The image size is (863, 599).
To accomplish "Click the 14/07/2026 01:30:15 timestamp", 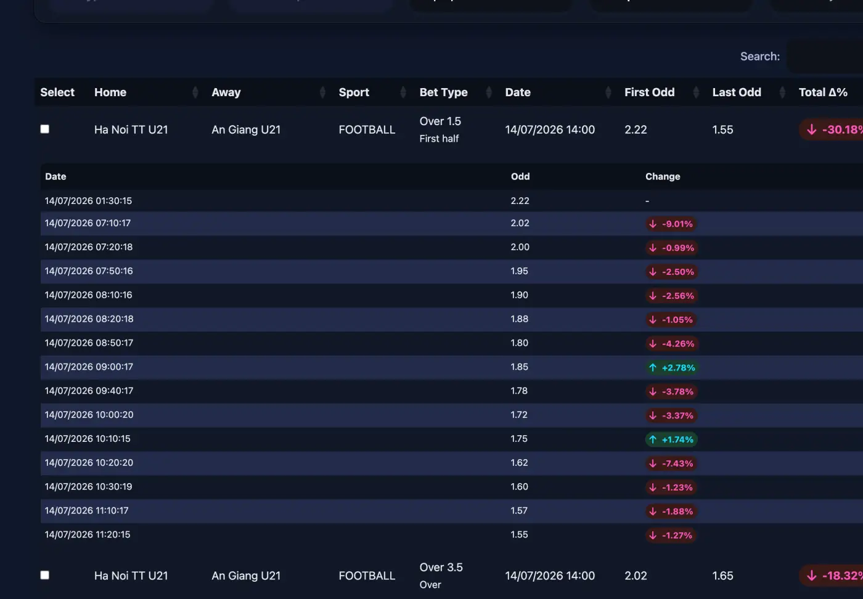I will [x=88, y=201].
